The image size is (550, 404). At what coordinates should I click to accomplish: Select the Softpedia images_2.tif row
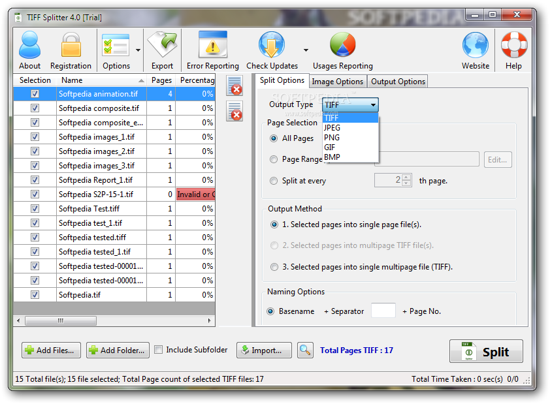[x=114, y=151]
